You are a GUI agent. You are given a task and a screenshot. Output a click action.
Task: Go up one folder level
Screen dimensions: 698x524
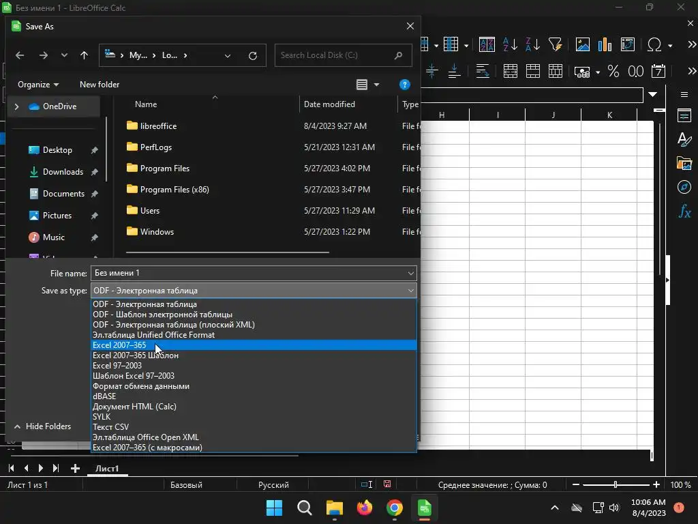click(84, 55)
